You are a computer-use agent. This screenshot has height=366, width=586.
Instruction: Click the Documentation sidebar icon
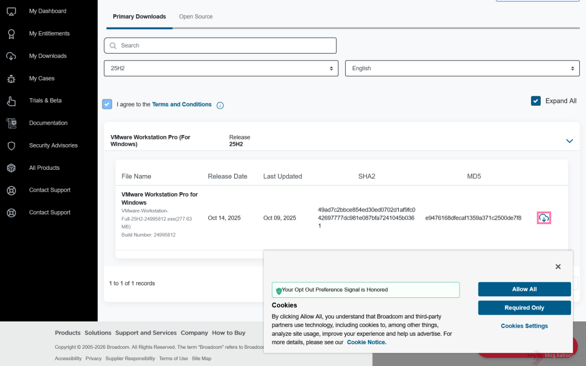tap(11, 123)
